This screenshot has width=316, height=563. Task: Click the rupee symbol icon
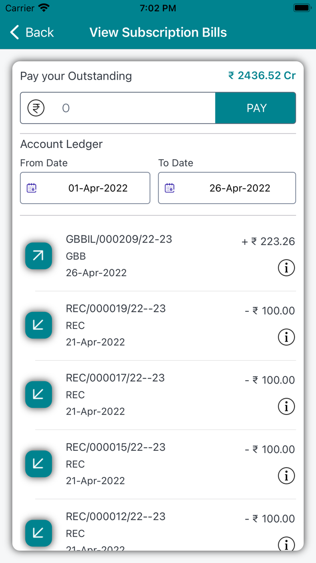click(36, 108)
